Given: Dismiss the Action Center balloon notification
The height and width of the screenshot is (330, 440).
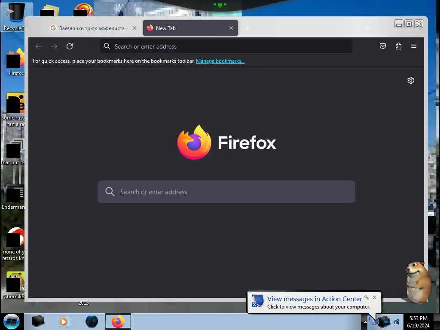Looking at the screenshot, I should pos(374,297).
